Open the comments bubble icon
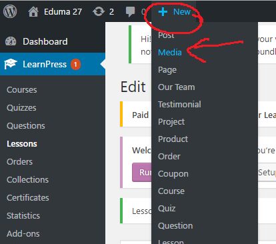 [130, 12]
